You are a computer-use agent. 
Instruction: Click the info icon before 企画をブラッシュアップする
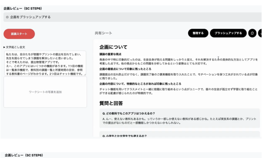(x=7, y=17)
